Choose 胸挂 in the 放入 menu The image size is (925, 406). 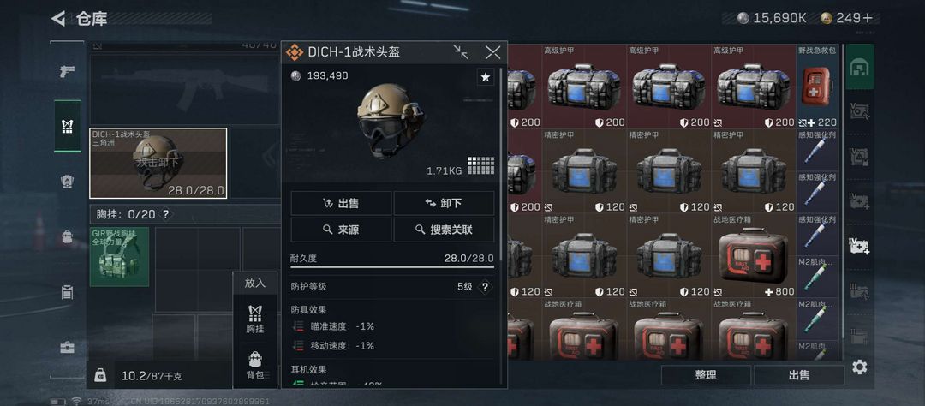(255, 319)
